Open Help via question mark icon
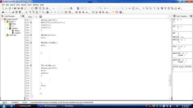The image size is (193, 108). [x=113, y=12]
